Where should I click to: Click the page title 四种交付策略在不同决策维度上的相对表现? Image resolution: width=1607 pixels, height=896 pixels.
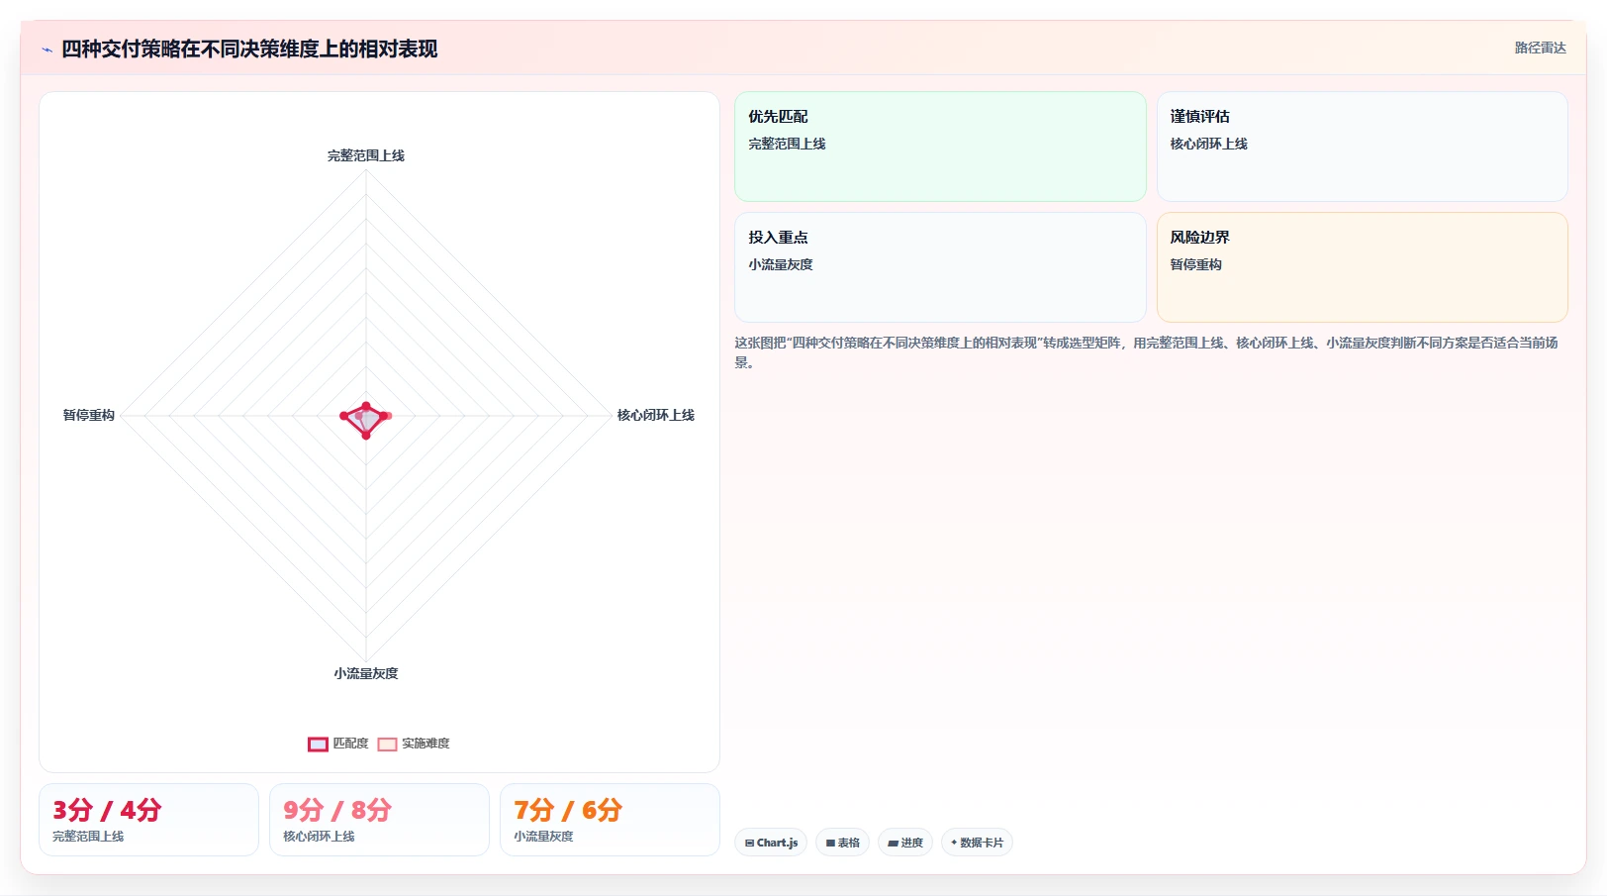pyautogui.click(x=249, y=49)
